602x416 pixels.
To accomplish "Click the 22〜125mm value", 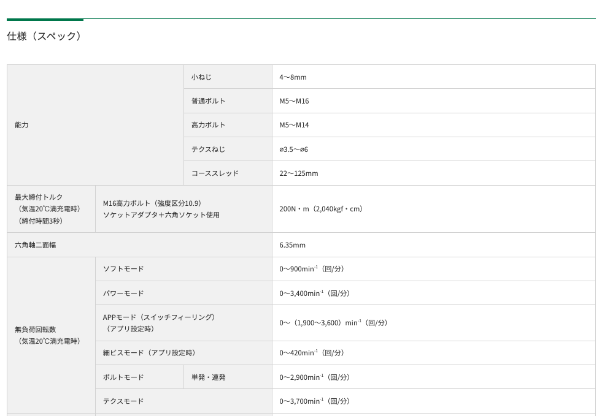I will pyautogui.click(x=299, y=173).
